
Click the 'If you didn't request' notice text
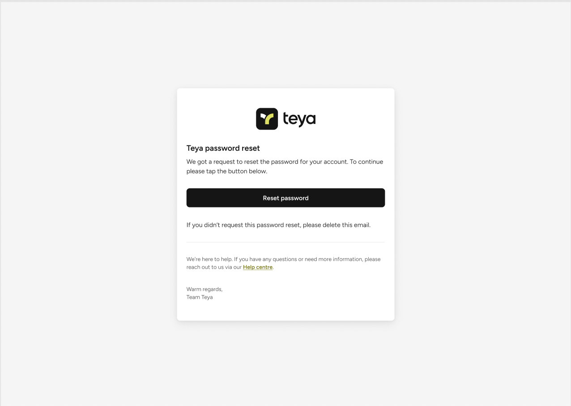pos(278,225)
